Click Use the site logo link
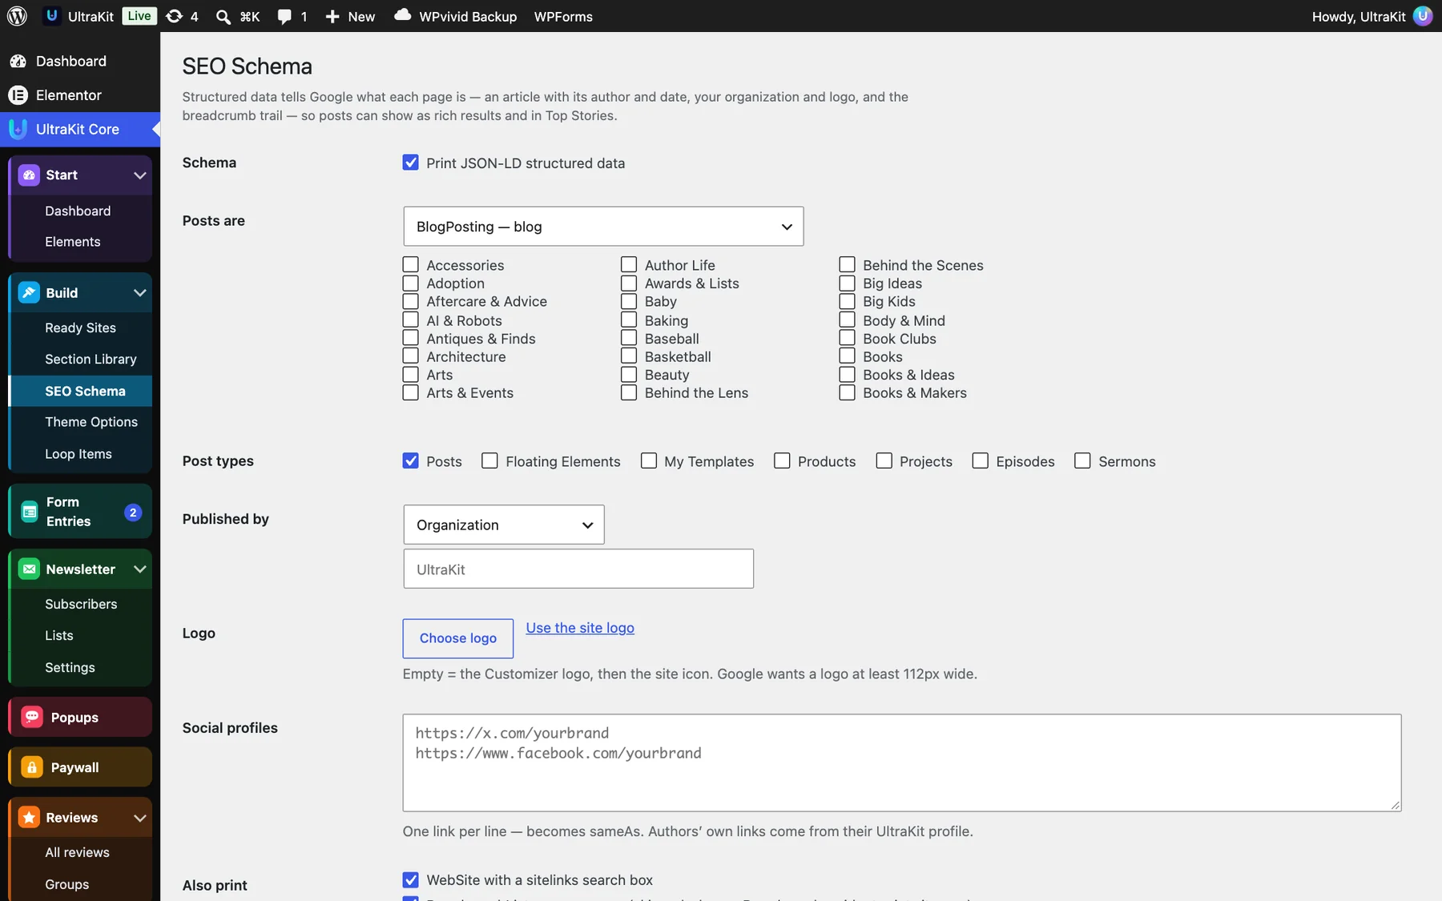Viewport: 1442px width, 901px height. point(580,628)
